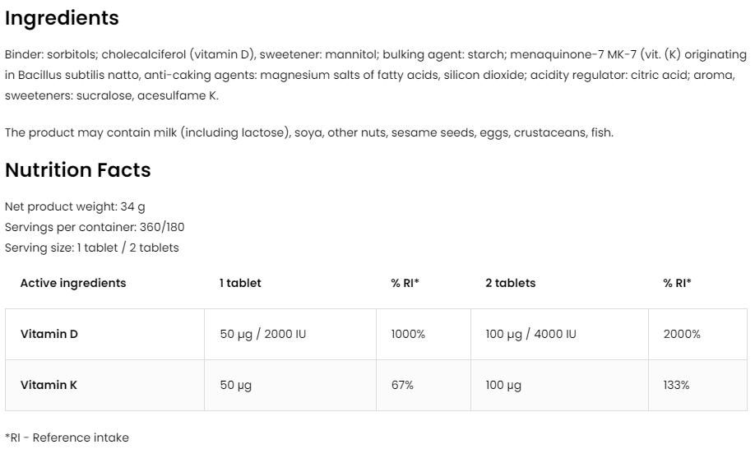Click the Vitamin K "50 µg" cell
Viewport: 755px width, 449px height.
click(x=236, y=385)
